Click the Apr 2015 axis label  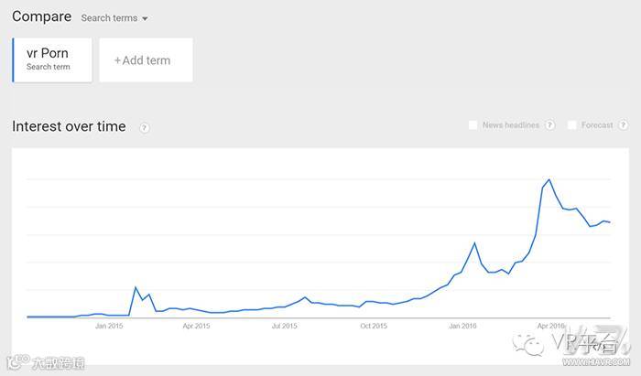click(x=196, y=326)
